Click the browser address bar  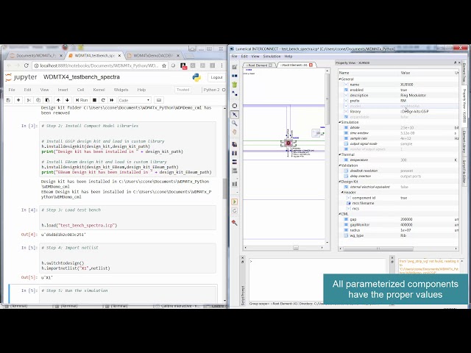[100, 65]
